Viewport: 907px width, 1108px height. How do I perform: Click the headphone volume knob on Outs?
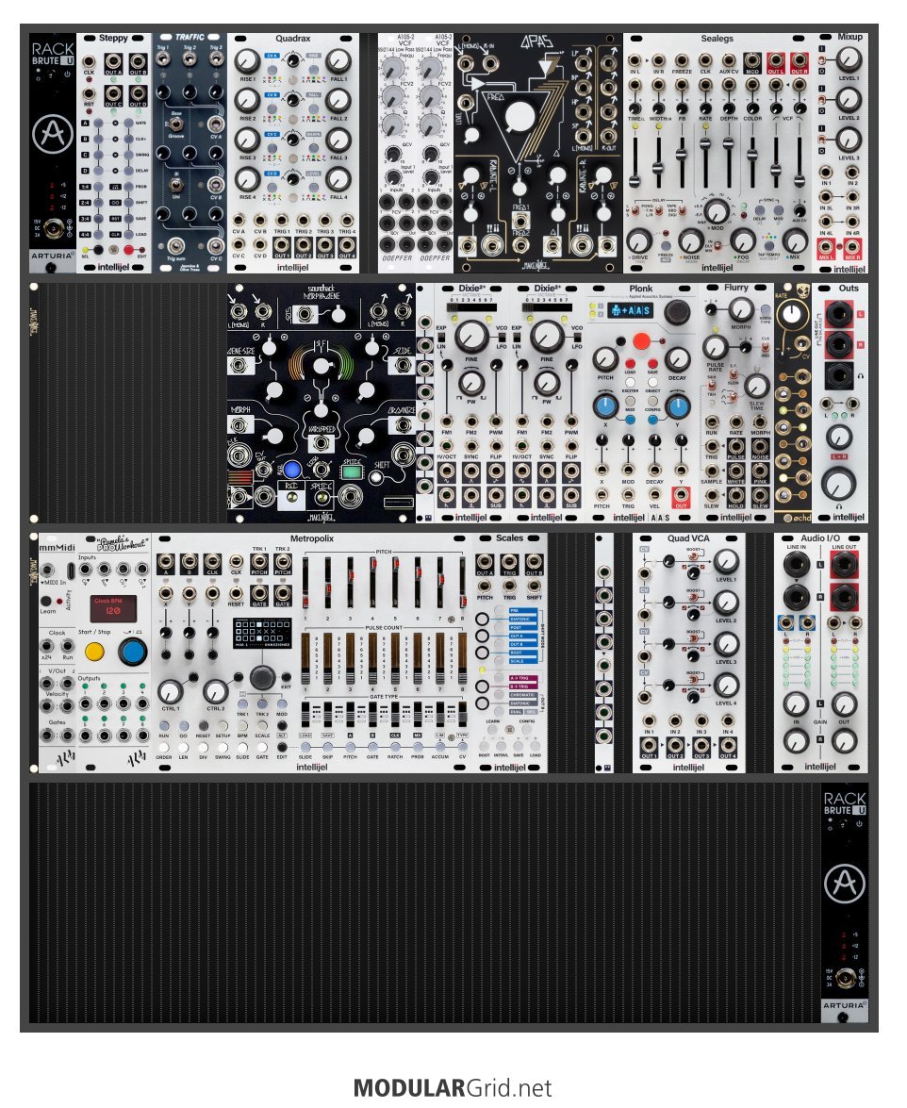(838, 485)
